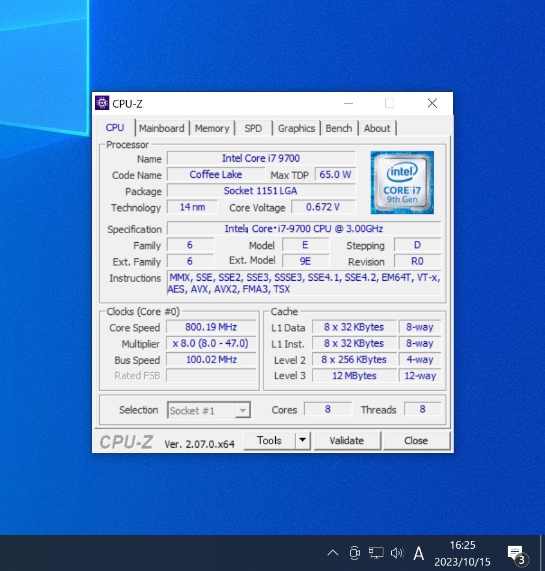Click the Core Voltage value '0.672 V'
Image resolution: width=545 pixels, height=571 pixels.
point(323,207)
